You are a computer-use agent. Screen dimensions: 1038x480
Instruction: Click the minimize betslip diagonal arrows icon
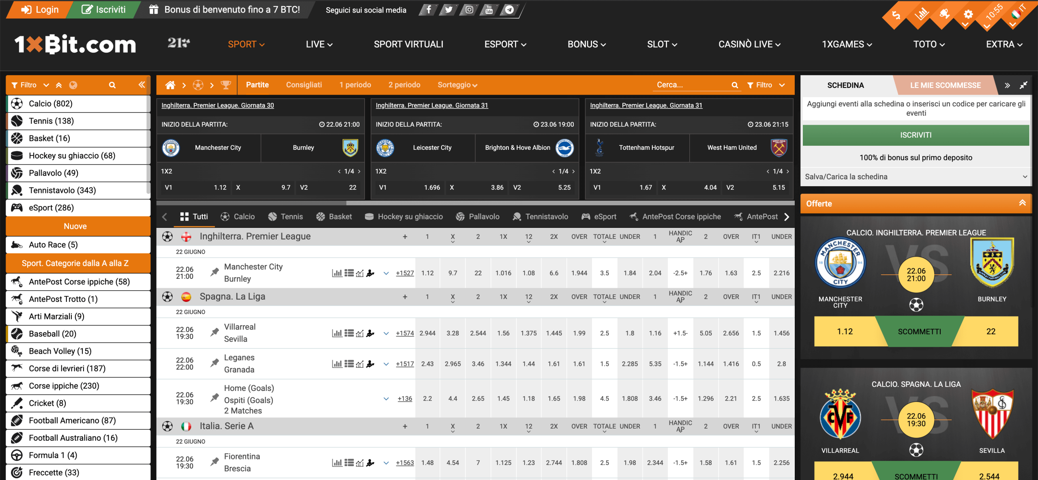(x=1023, y=85)
